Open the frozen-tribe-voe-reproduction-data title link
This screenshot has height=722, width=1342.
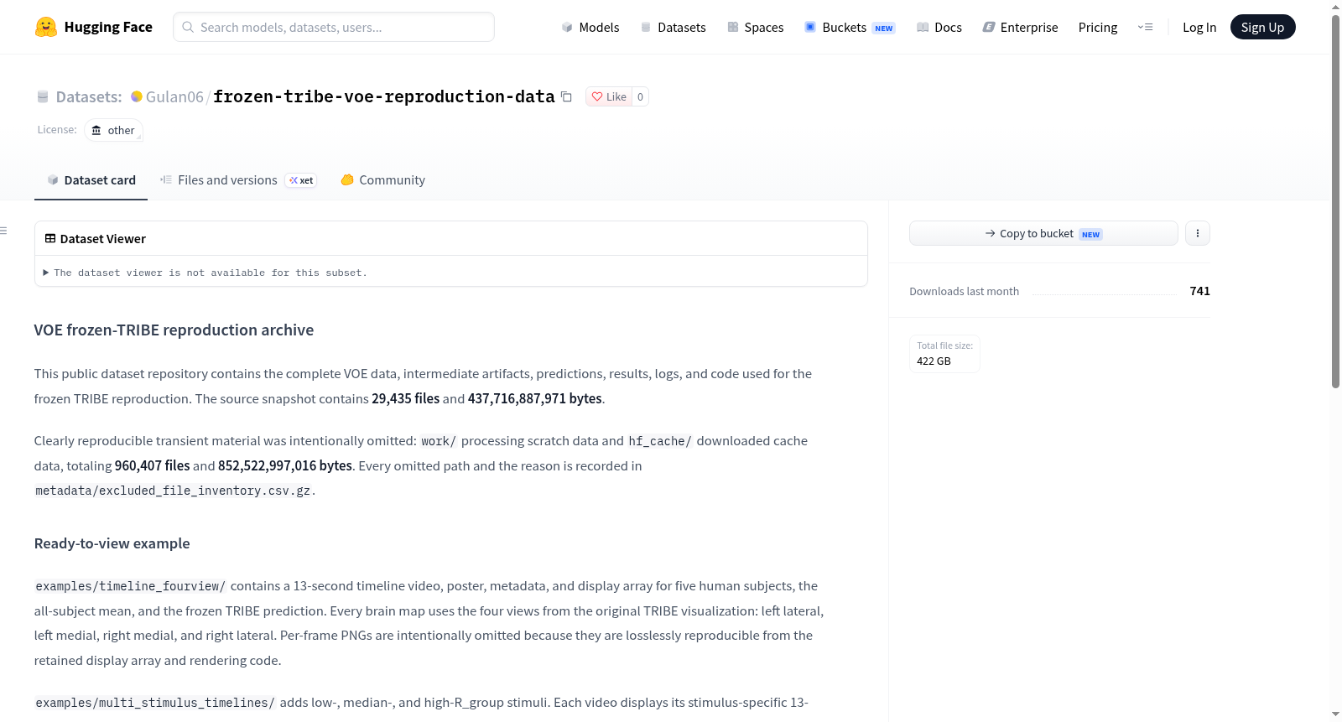click(384, 96)
